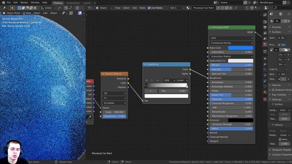Image resolution: width=292 pixels, height=164 pixels.
Task: Unlink the Procedural Car Paint material
Action: [231, 8]
